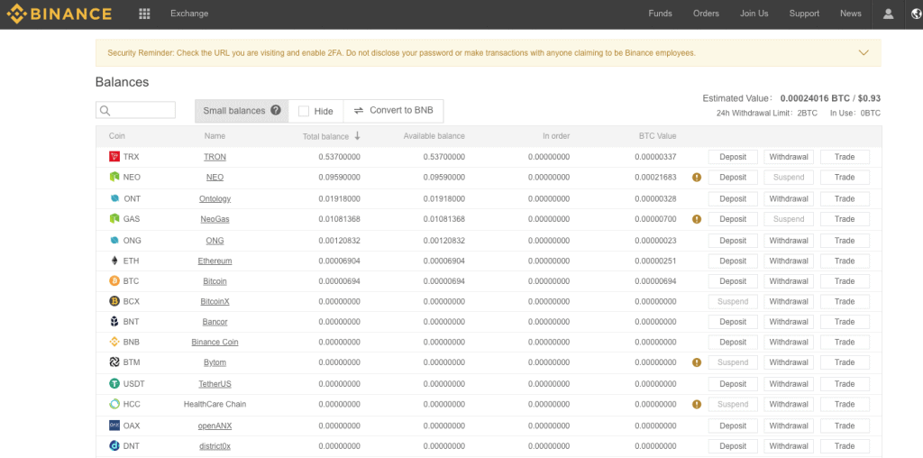Open the apps grid menu icon
The height and width of the screenshot is (458, 923).
tap(144, 14)
